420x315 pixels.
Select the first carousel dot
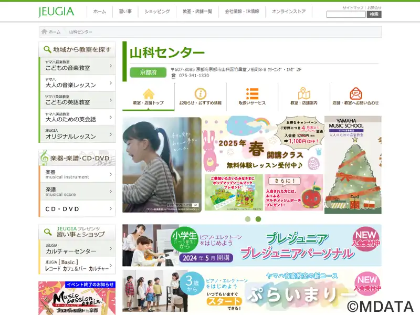(248, 219)
